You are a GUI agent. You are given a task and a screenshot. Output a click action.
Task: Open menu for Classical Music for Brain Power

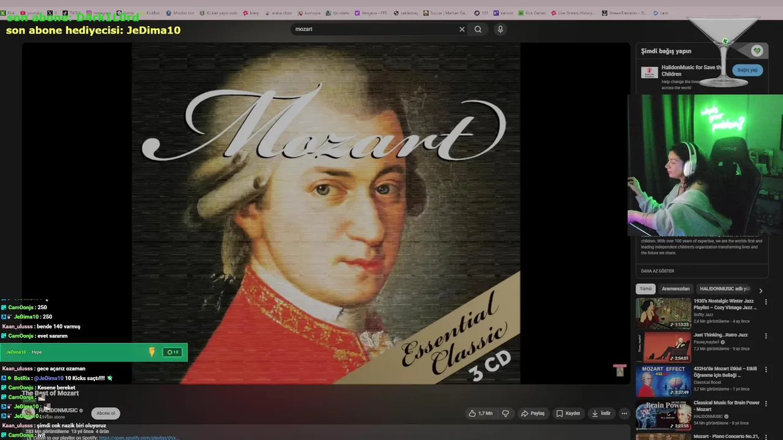pyautogui.click(x=765, y=404)
